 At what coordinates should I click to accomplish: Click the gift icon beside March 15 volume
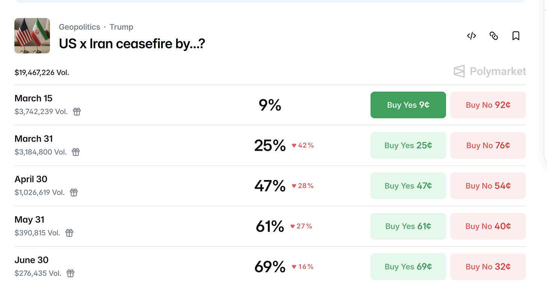click(x=77, y=112)
